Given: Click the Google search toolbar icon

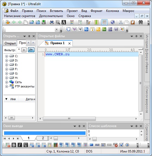Looking at the screenshot, I should coord(68,29).
